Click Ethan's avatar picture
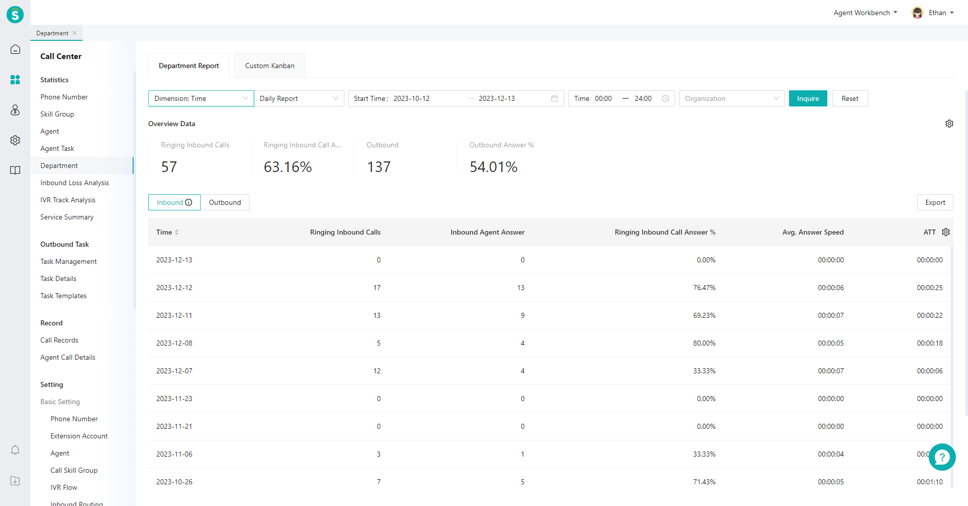 [x=918, y=13]
